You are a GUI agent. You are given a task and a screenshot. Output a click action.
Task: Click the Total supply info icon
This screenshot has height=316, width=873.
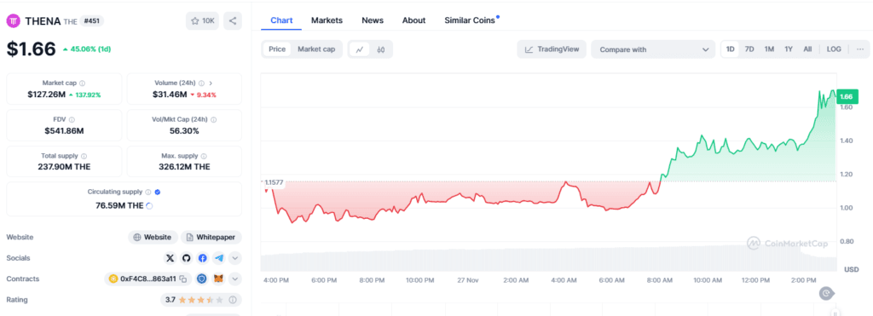coord(84,157)
